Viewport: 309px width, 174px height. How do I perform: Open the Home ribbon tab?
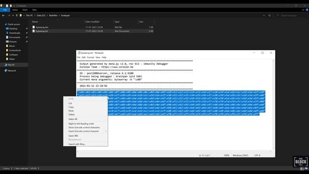click(15, 10)
